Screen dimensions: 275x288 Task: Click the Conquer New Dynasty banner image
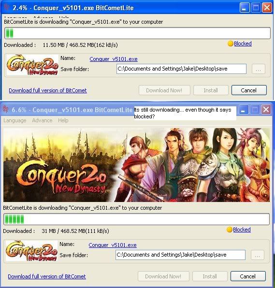click(136, 165)
